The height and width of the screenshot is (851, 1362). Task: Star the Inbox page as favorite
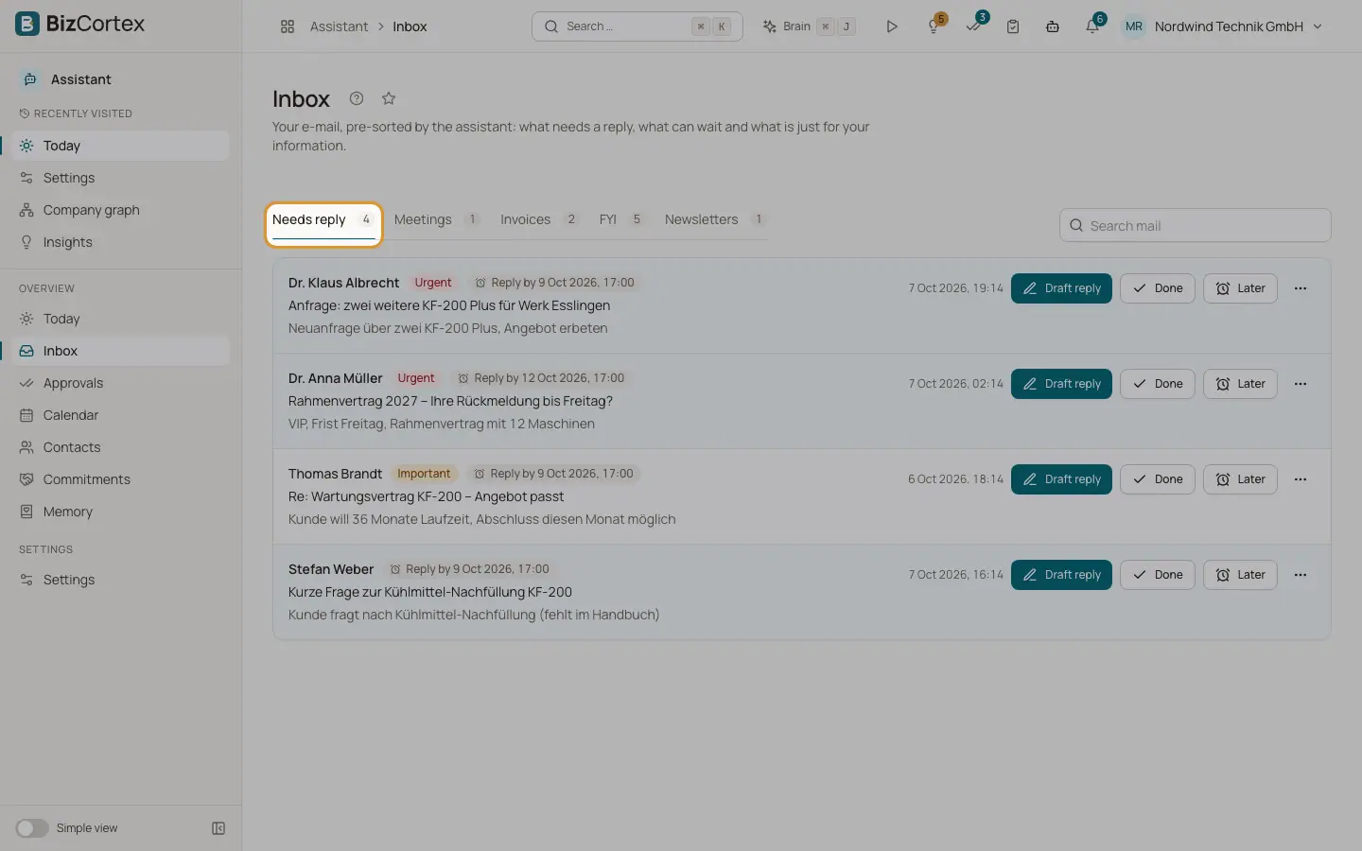[389, 98]
